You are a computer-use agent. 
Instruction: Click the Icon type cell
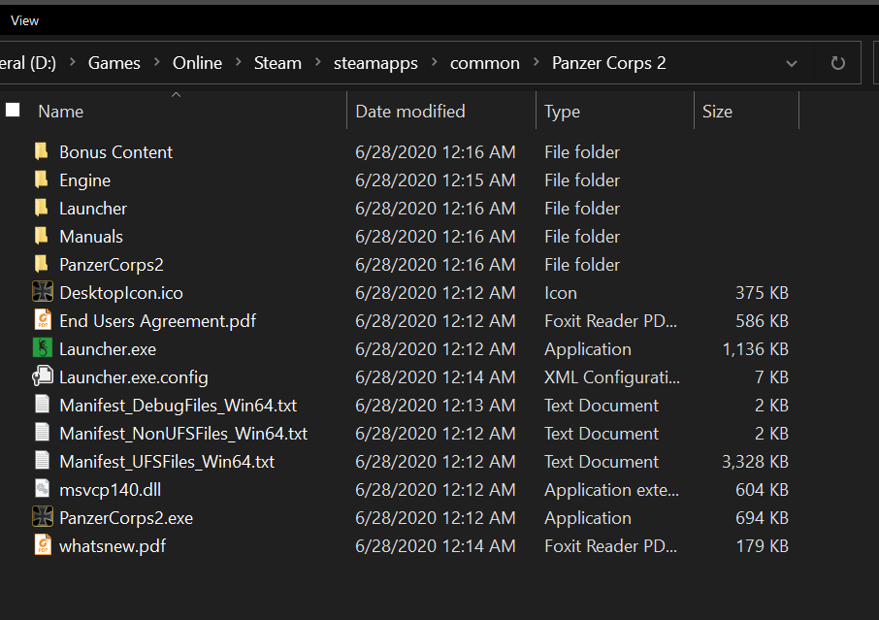pos(561,293)
